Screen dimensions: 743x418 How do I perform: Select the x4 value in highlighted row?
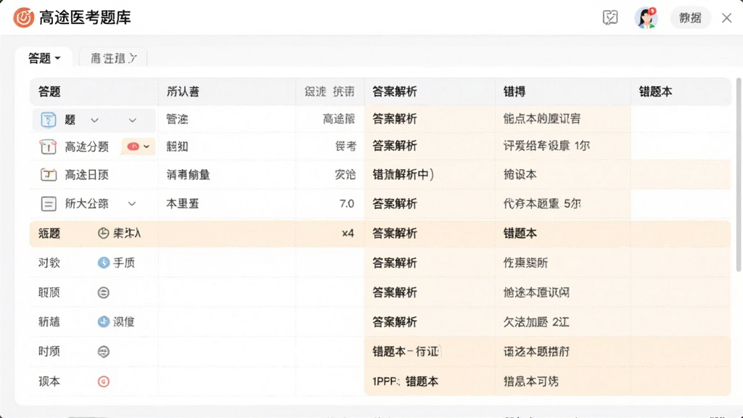click(348, 233)
